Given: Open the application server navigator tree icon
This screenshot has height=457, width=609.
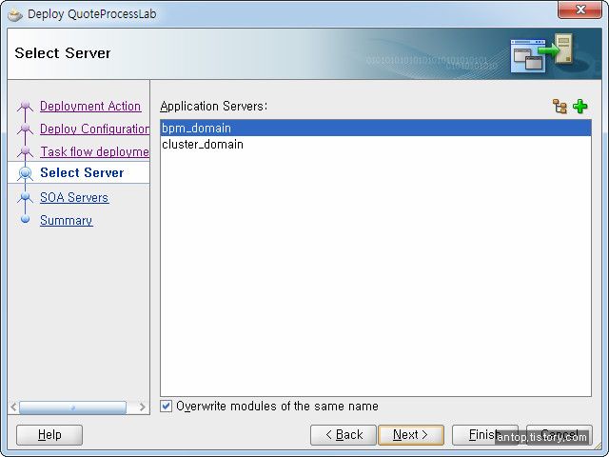Looking at the screenshot, I should click(x=560, y=107).
